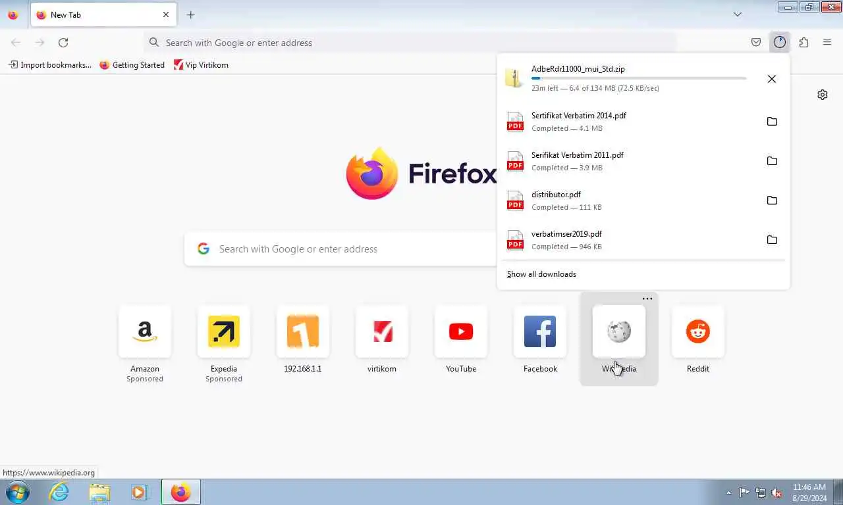
Task: Click the zip archive icon of AdbeRdr11000
Action: point(514,78)
